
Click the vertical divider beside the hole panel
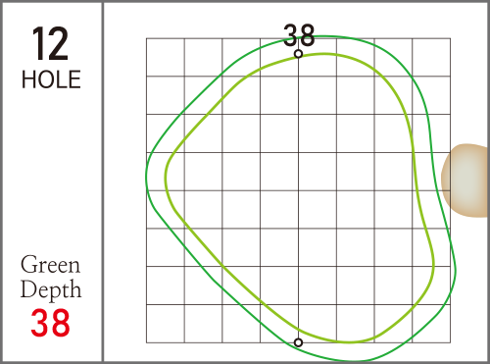[x=103, y=182]
